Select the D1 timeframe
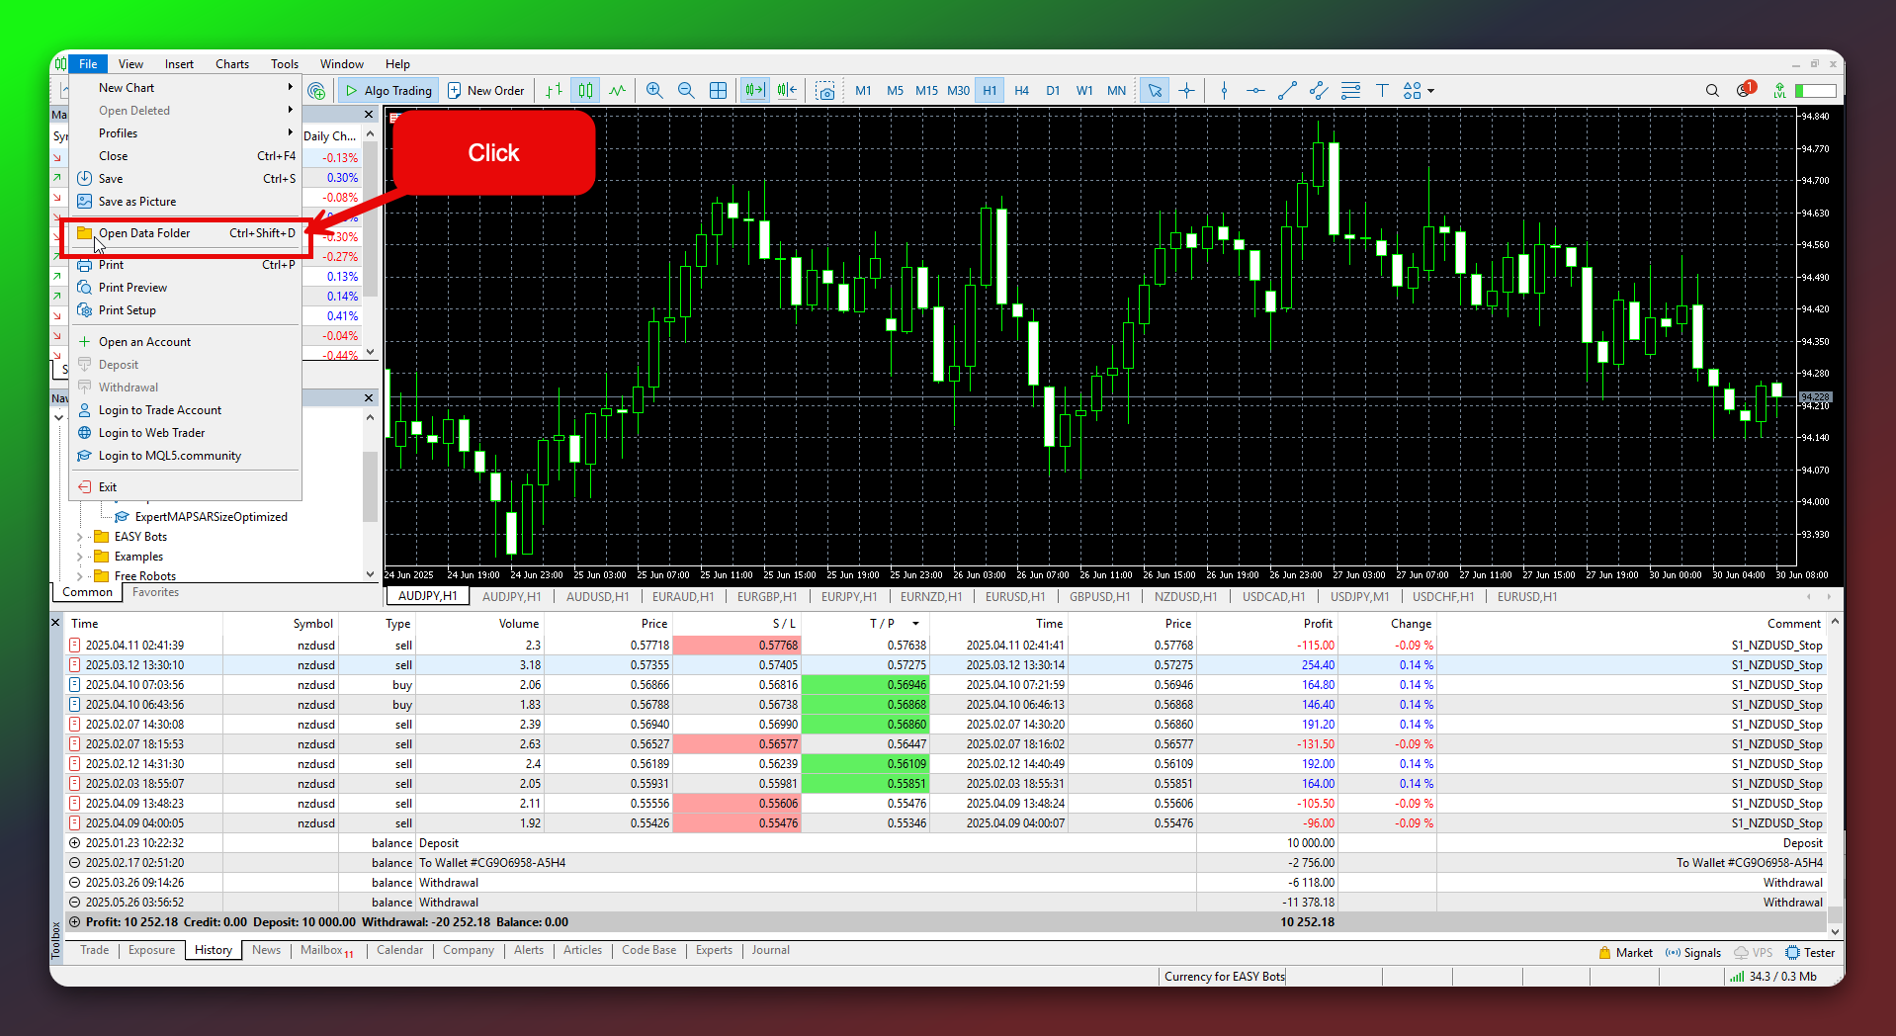 1053,90
